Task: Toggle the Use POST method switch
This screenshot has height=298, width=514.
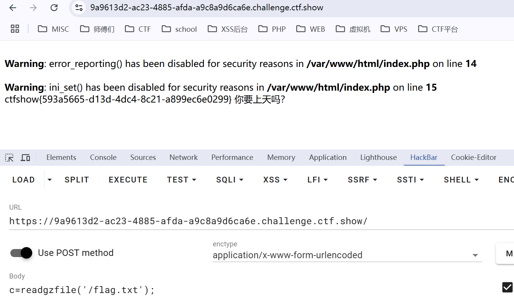Action: [x=21, y=253]
